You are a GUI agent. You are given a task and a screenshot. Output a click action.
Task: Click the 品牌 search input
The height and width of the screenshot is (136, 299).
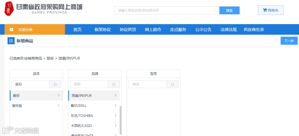coord(89,84)
